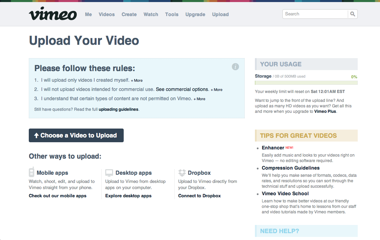Image resolution: width=380 pixels, height=240 pixels.
Task: Open See commercial options link
Action: coord(183,90)
